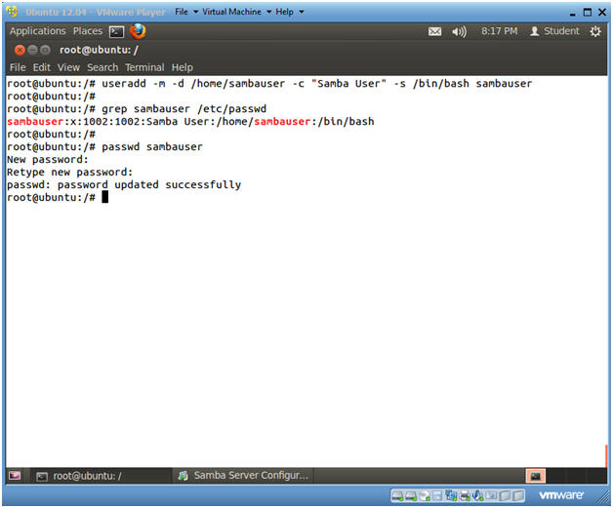Click the useradd command line text
The height and width of the screenshot is (508, 613).
coord(316,84)
